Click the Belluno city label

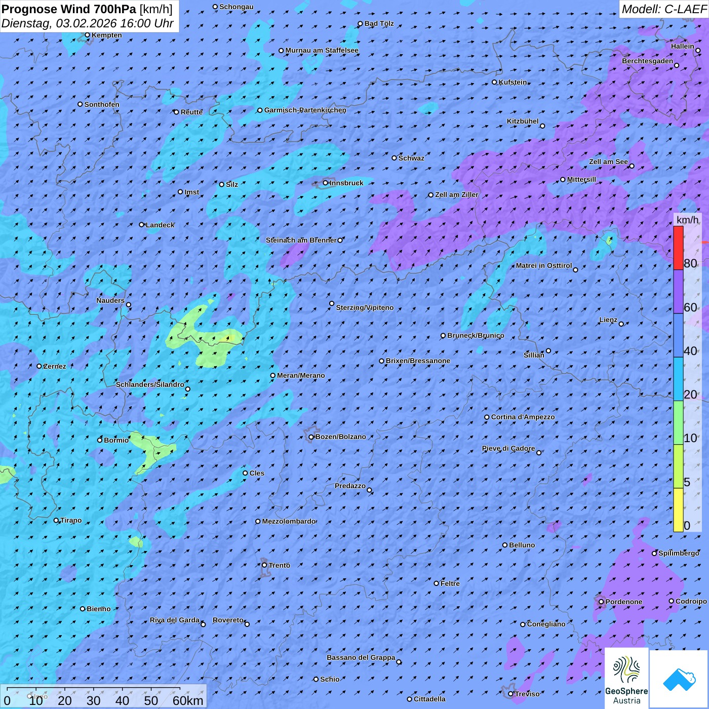click(x=522, y=545)
